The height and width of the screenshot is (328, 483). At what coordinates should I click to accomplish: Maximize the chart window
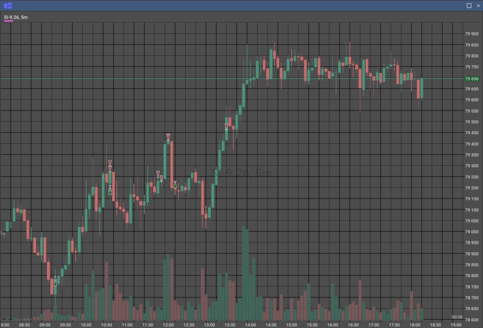(469, 5)
